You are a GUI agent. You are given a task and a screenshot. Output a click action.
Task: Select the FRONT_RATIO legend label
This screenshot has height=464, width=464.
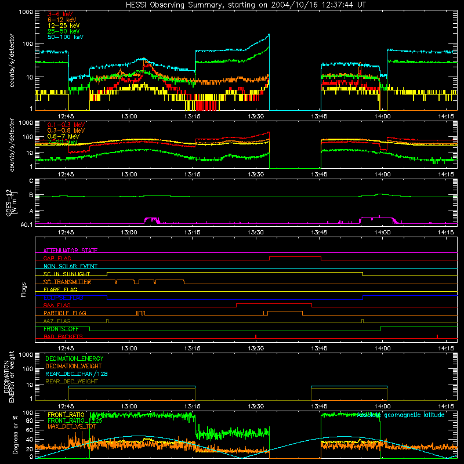pos(66,415)
